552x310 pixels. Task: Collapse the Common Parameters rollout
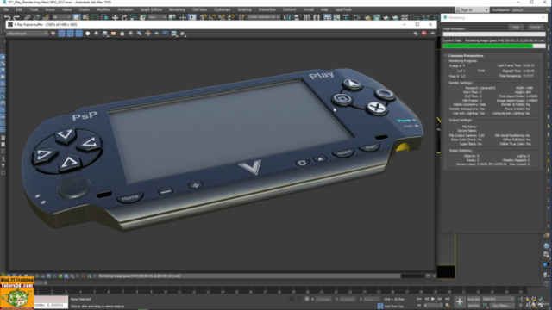pos(466,55)
